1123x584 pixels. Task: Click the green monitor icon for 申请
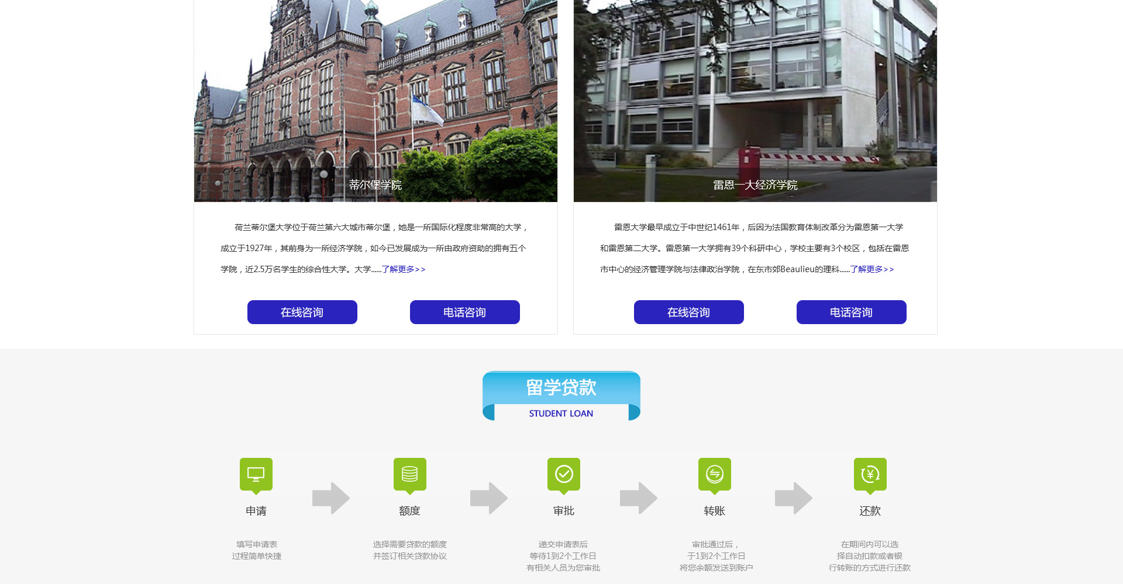pyautogui.click(x=256, y=474)
